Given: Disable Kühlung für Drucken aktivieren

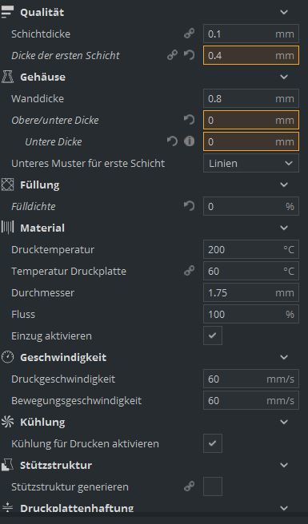Looking at the screenshot, I should (213, 443).
